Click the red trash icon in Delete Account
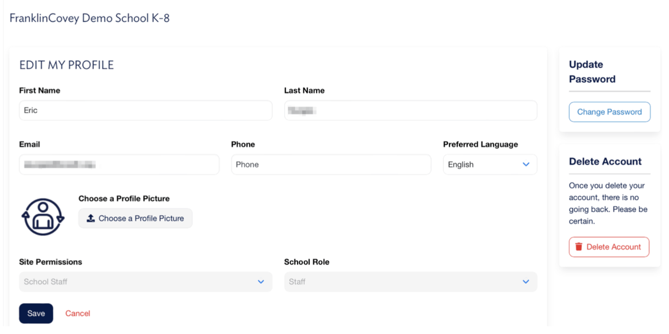This screenshot has height=334, width=669. click(x=579, y=247)
